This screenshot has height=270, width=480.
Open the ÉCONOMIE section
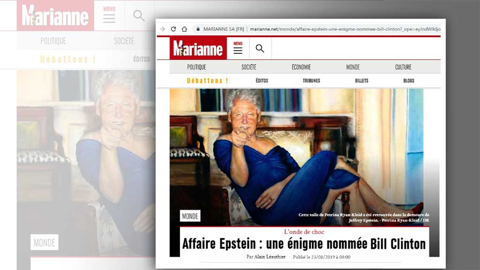(x=301, y=67)
